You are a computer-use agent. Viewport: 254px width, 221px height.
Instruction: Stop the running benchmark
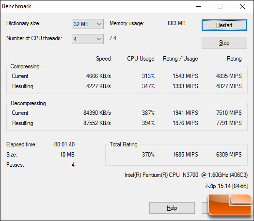pos(224,43)
